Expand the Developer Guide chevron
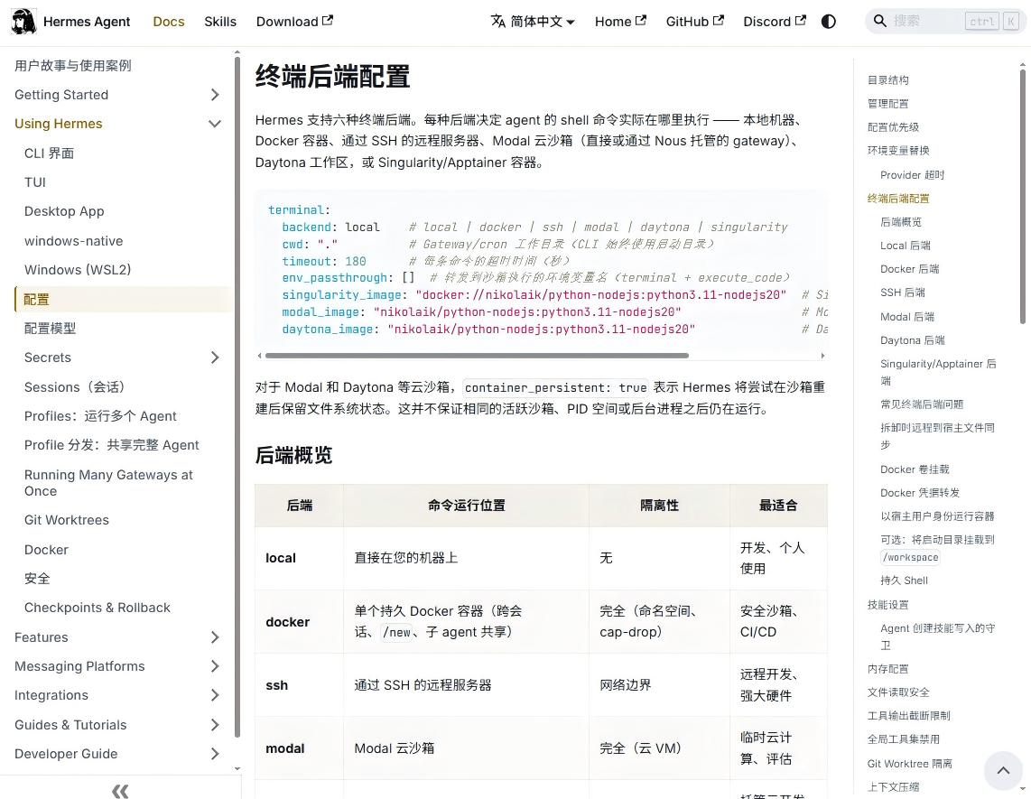The width and height of the screenshot is (1031, 799). (215, 754)
